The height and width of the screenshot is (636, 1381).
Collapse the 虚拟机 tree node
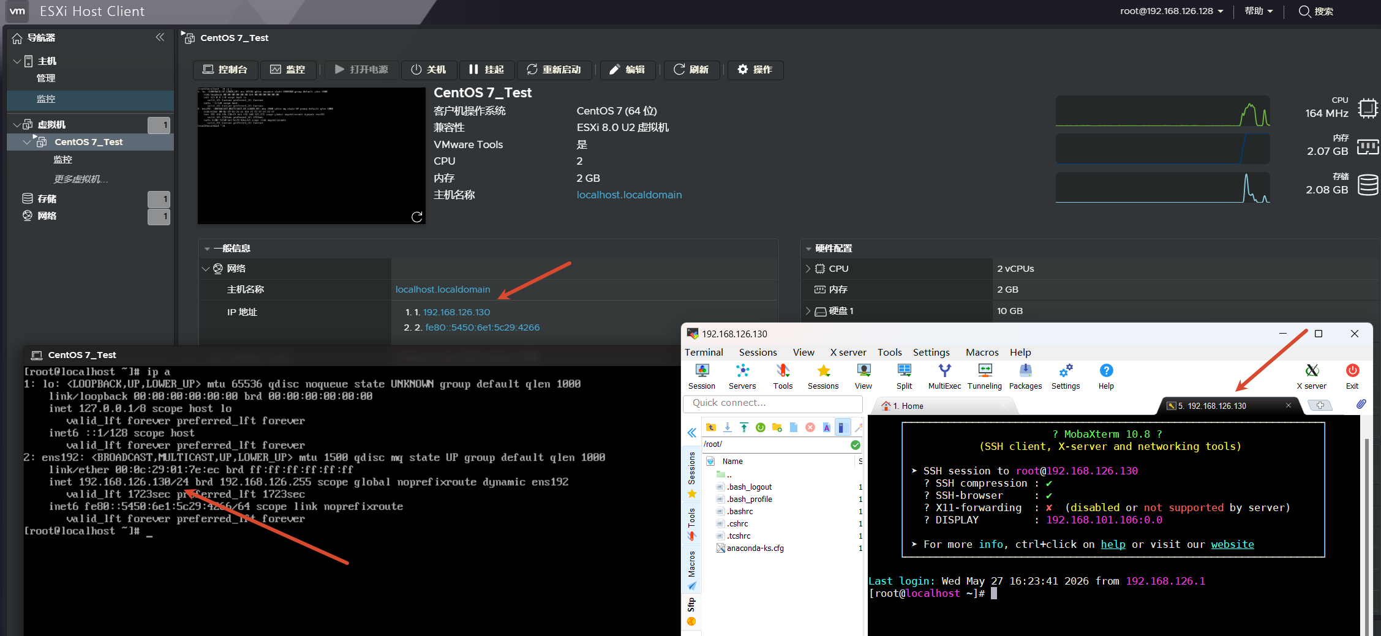(x=17, y=125)
